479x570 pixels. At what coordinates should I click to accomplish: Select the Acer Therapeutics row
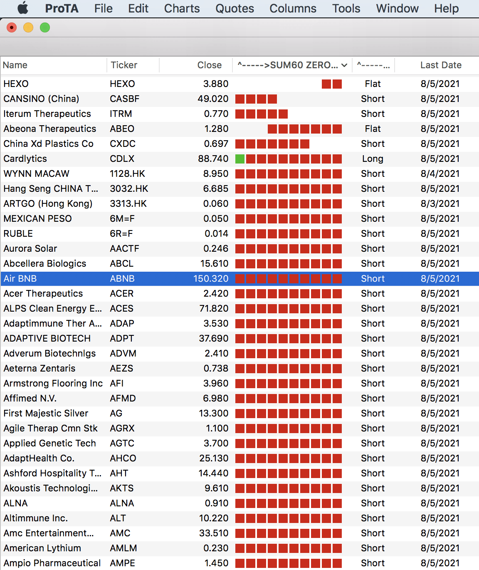(239, 293)
